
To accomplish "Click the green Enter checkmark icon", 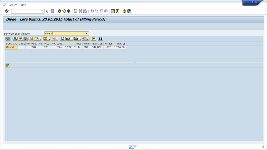I will coord(7,11).
